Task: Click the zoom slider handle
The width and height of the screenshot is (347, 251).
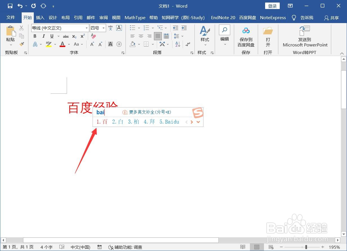Action: pos(306,247)
